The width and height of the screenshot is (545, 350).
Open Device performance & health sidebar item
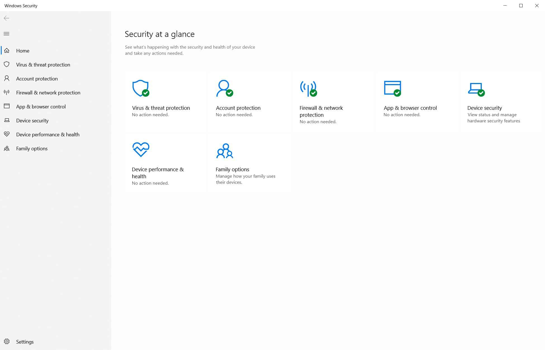click(48, 135)
